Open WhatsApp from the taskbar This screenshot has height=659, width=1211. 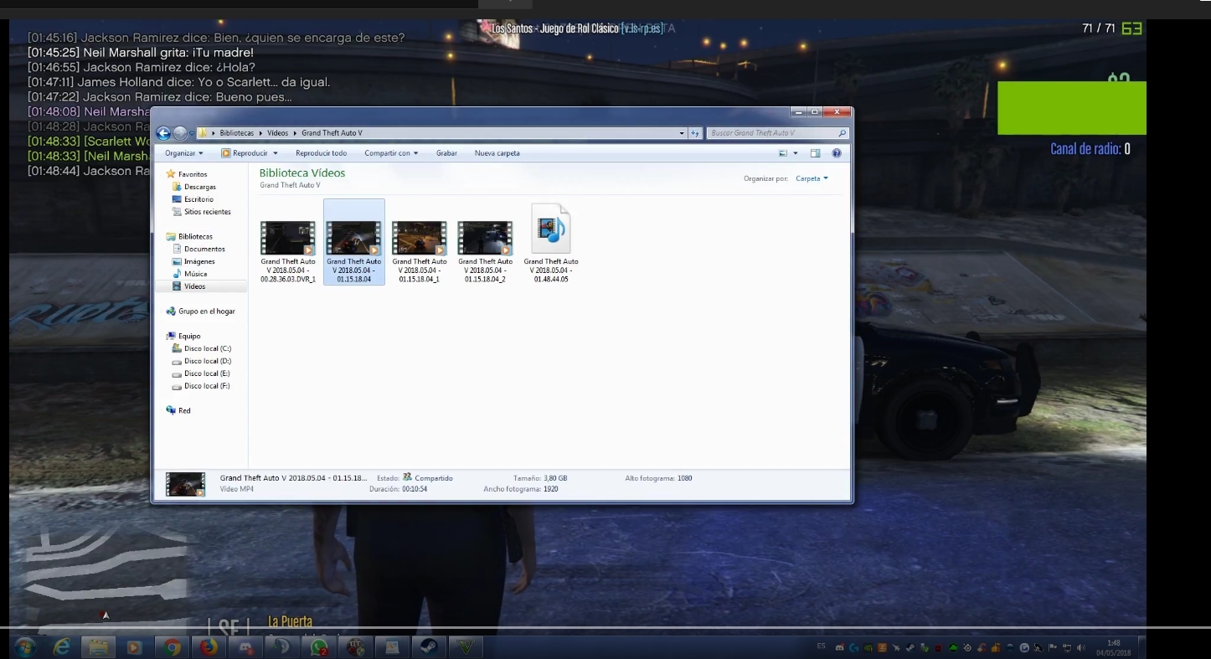pyautogui.click(x=318, y=647)
